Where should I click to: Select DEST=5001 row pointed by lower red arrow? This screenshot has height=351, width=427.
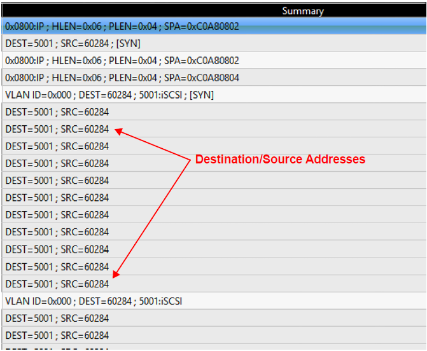(x=214, y=284)
